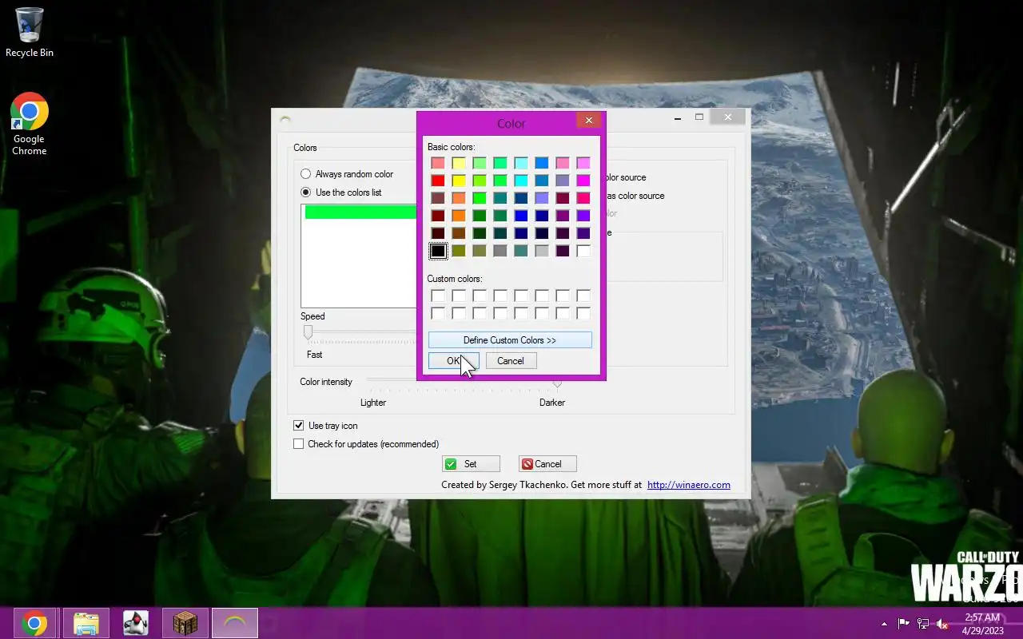Viewport: 1023px width, 639px height.
Task: Open the Java app taskbar icon
Action: 135,623
